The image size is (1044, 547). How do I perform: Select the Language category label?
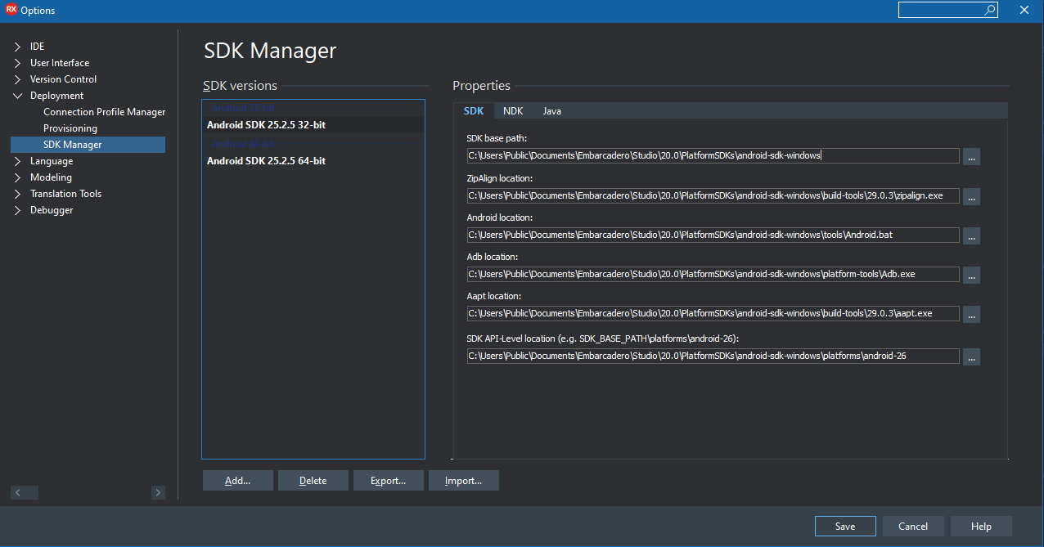[52, 161]
